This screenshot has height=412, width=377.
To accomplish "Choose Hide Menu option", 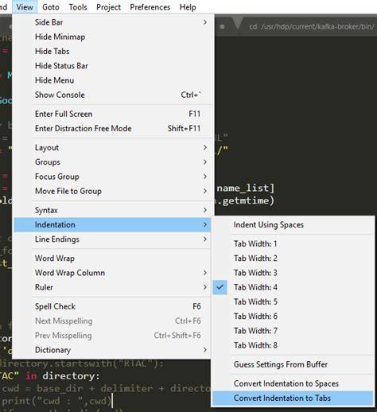I will coord(113,80).
